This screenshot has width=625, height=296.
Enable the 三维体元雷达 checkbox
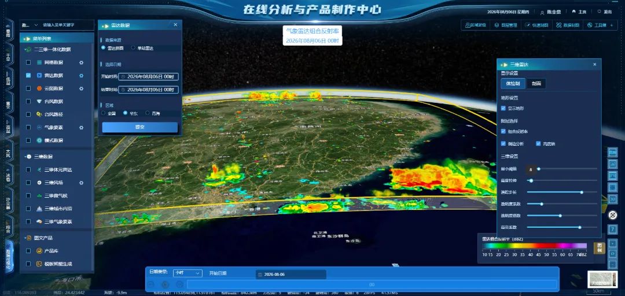[x=28, y=170]
